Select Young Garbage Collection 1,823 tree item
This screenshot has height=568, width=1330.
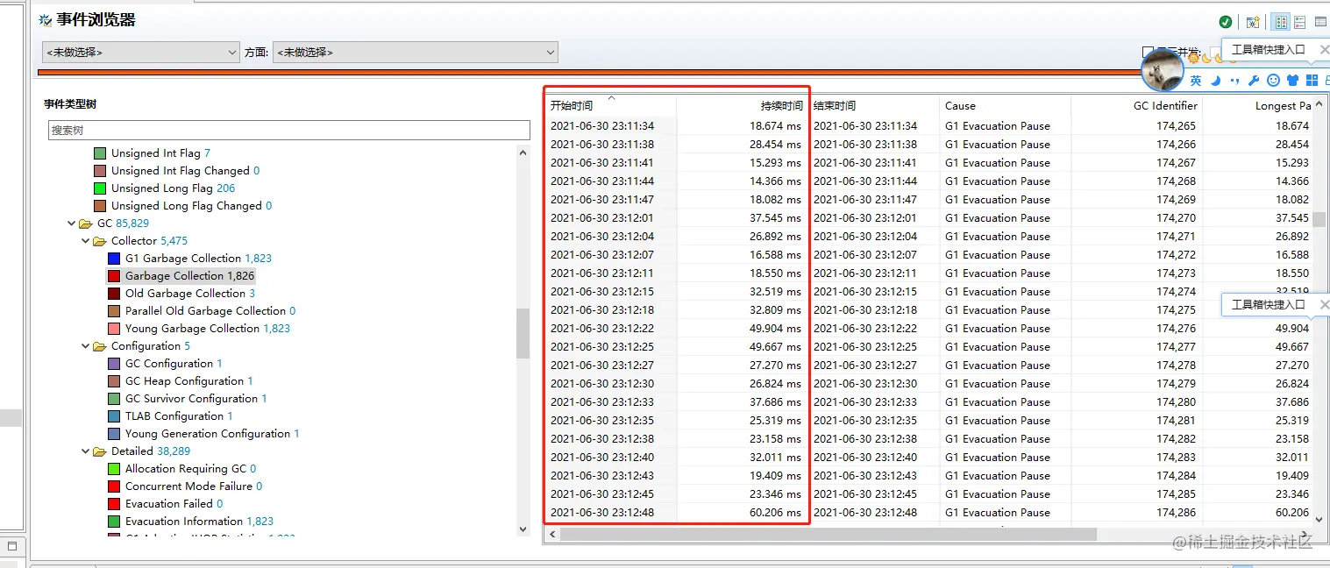click(x=208, y=329)
